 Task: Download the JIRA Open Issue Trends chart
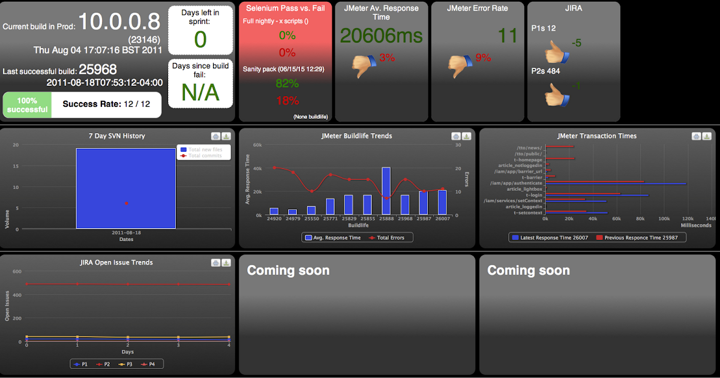tap(226, 263)
